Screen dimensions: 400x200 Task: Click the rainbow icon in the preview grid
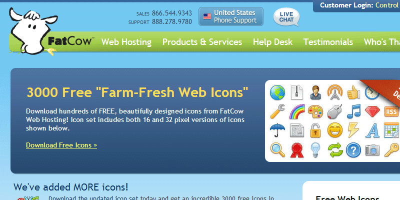297,111
